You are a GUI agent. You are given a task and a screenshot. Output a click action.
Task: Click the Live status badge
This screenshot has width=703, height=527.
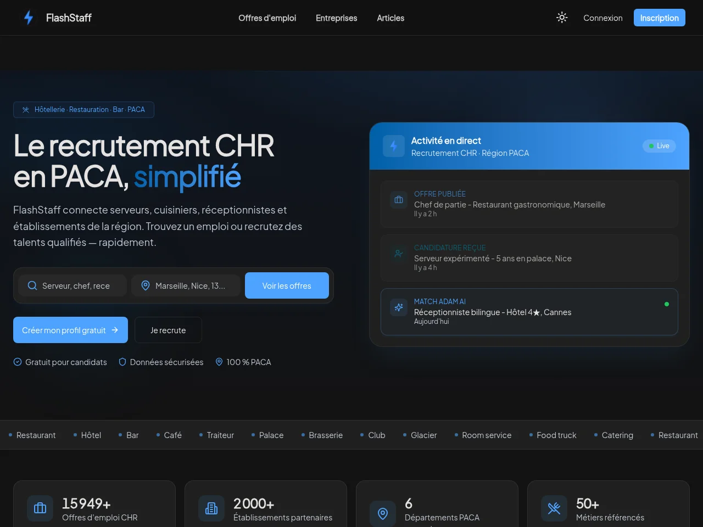[x=659, y=146]
